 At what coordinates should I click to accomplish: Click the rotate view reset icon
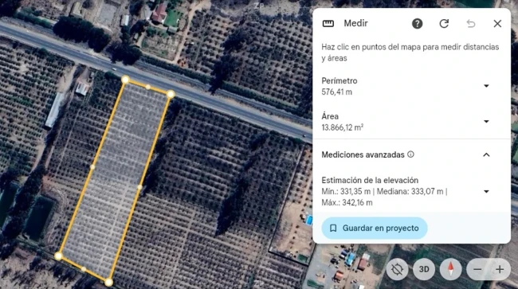click(397, 270)
